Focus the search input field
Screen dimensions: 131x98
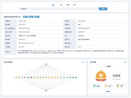58,9
